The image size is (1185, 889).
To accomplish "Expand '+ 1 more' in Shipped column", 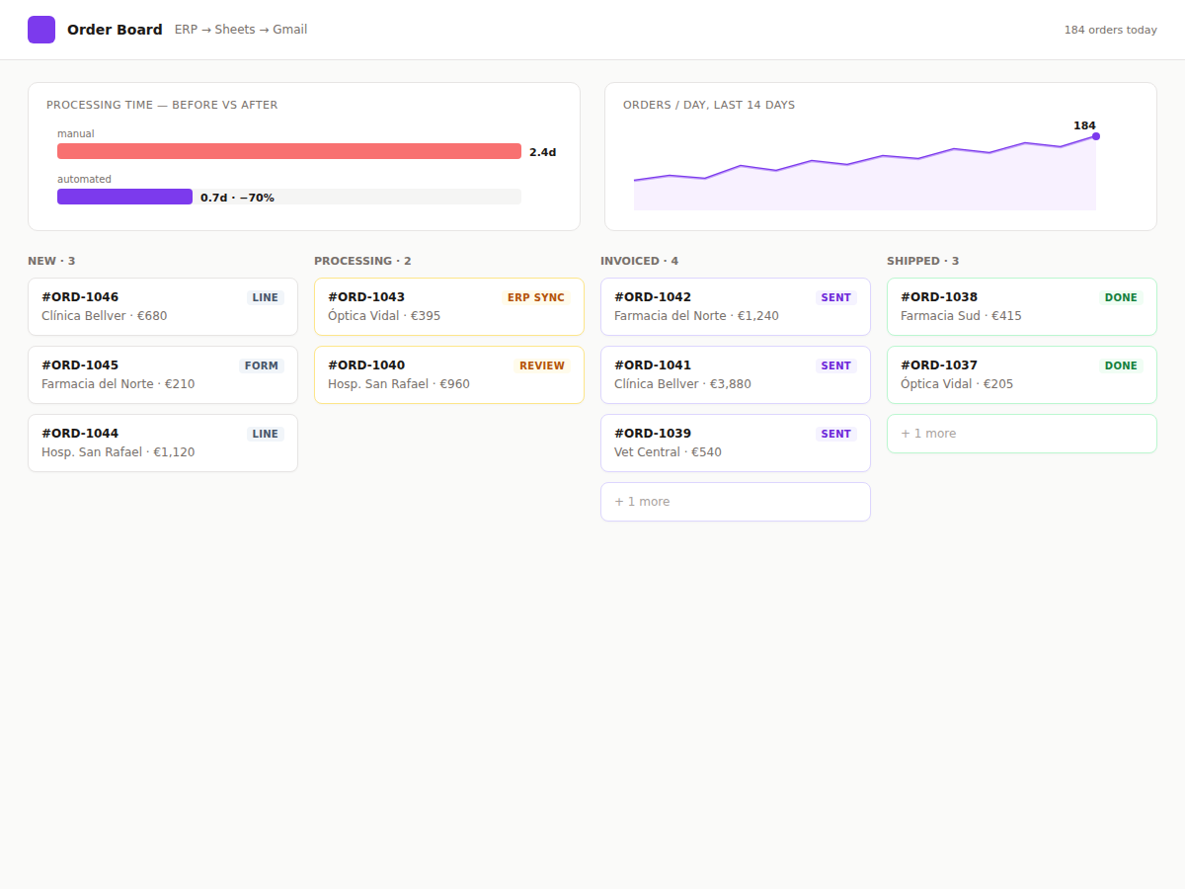I will click(1022, 434).
